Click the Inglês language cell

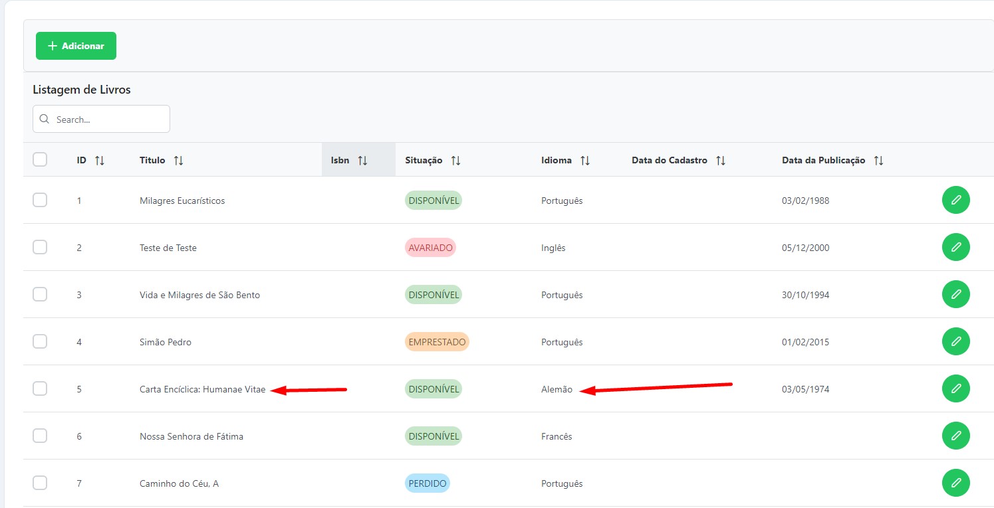point(553,248)
